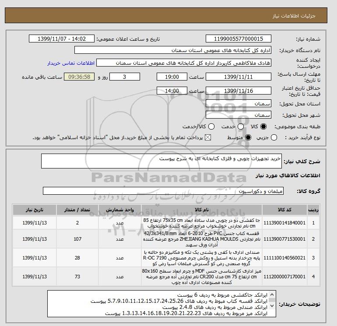The height and width of the screenshot is (326, 337).
Task: Click the price validity date 1399/11/16
Action: 239,91
